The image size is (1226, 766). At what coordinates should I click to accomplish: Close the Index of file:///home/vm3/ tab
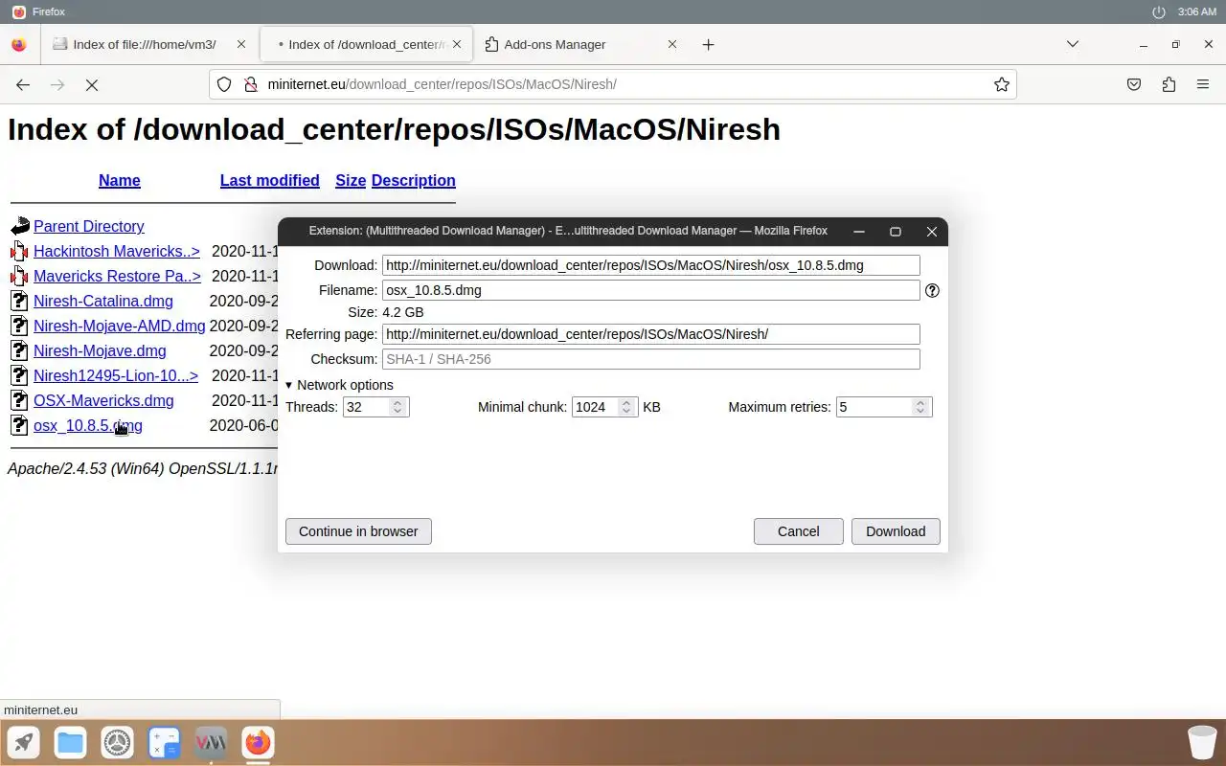tap(241, 44)
